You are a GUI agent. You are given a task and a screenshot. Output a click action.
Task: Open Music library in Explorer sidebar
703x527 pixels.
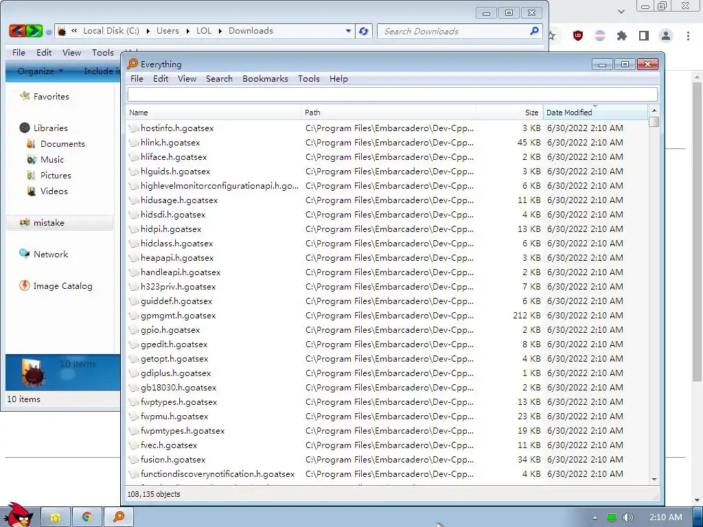tap(45, 159)
